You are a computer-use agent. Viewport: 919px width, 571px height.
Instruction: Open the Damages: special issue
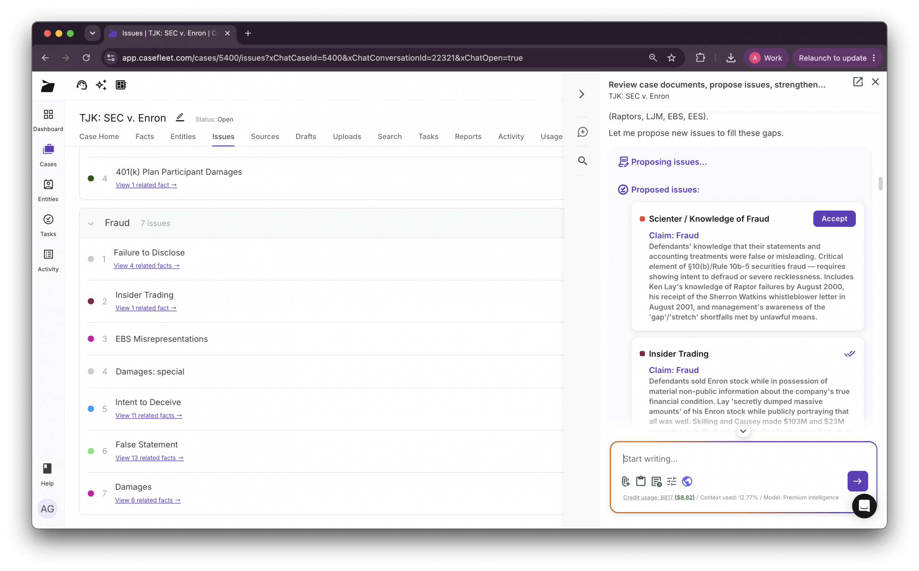pos(150,372)
